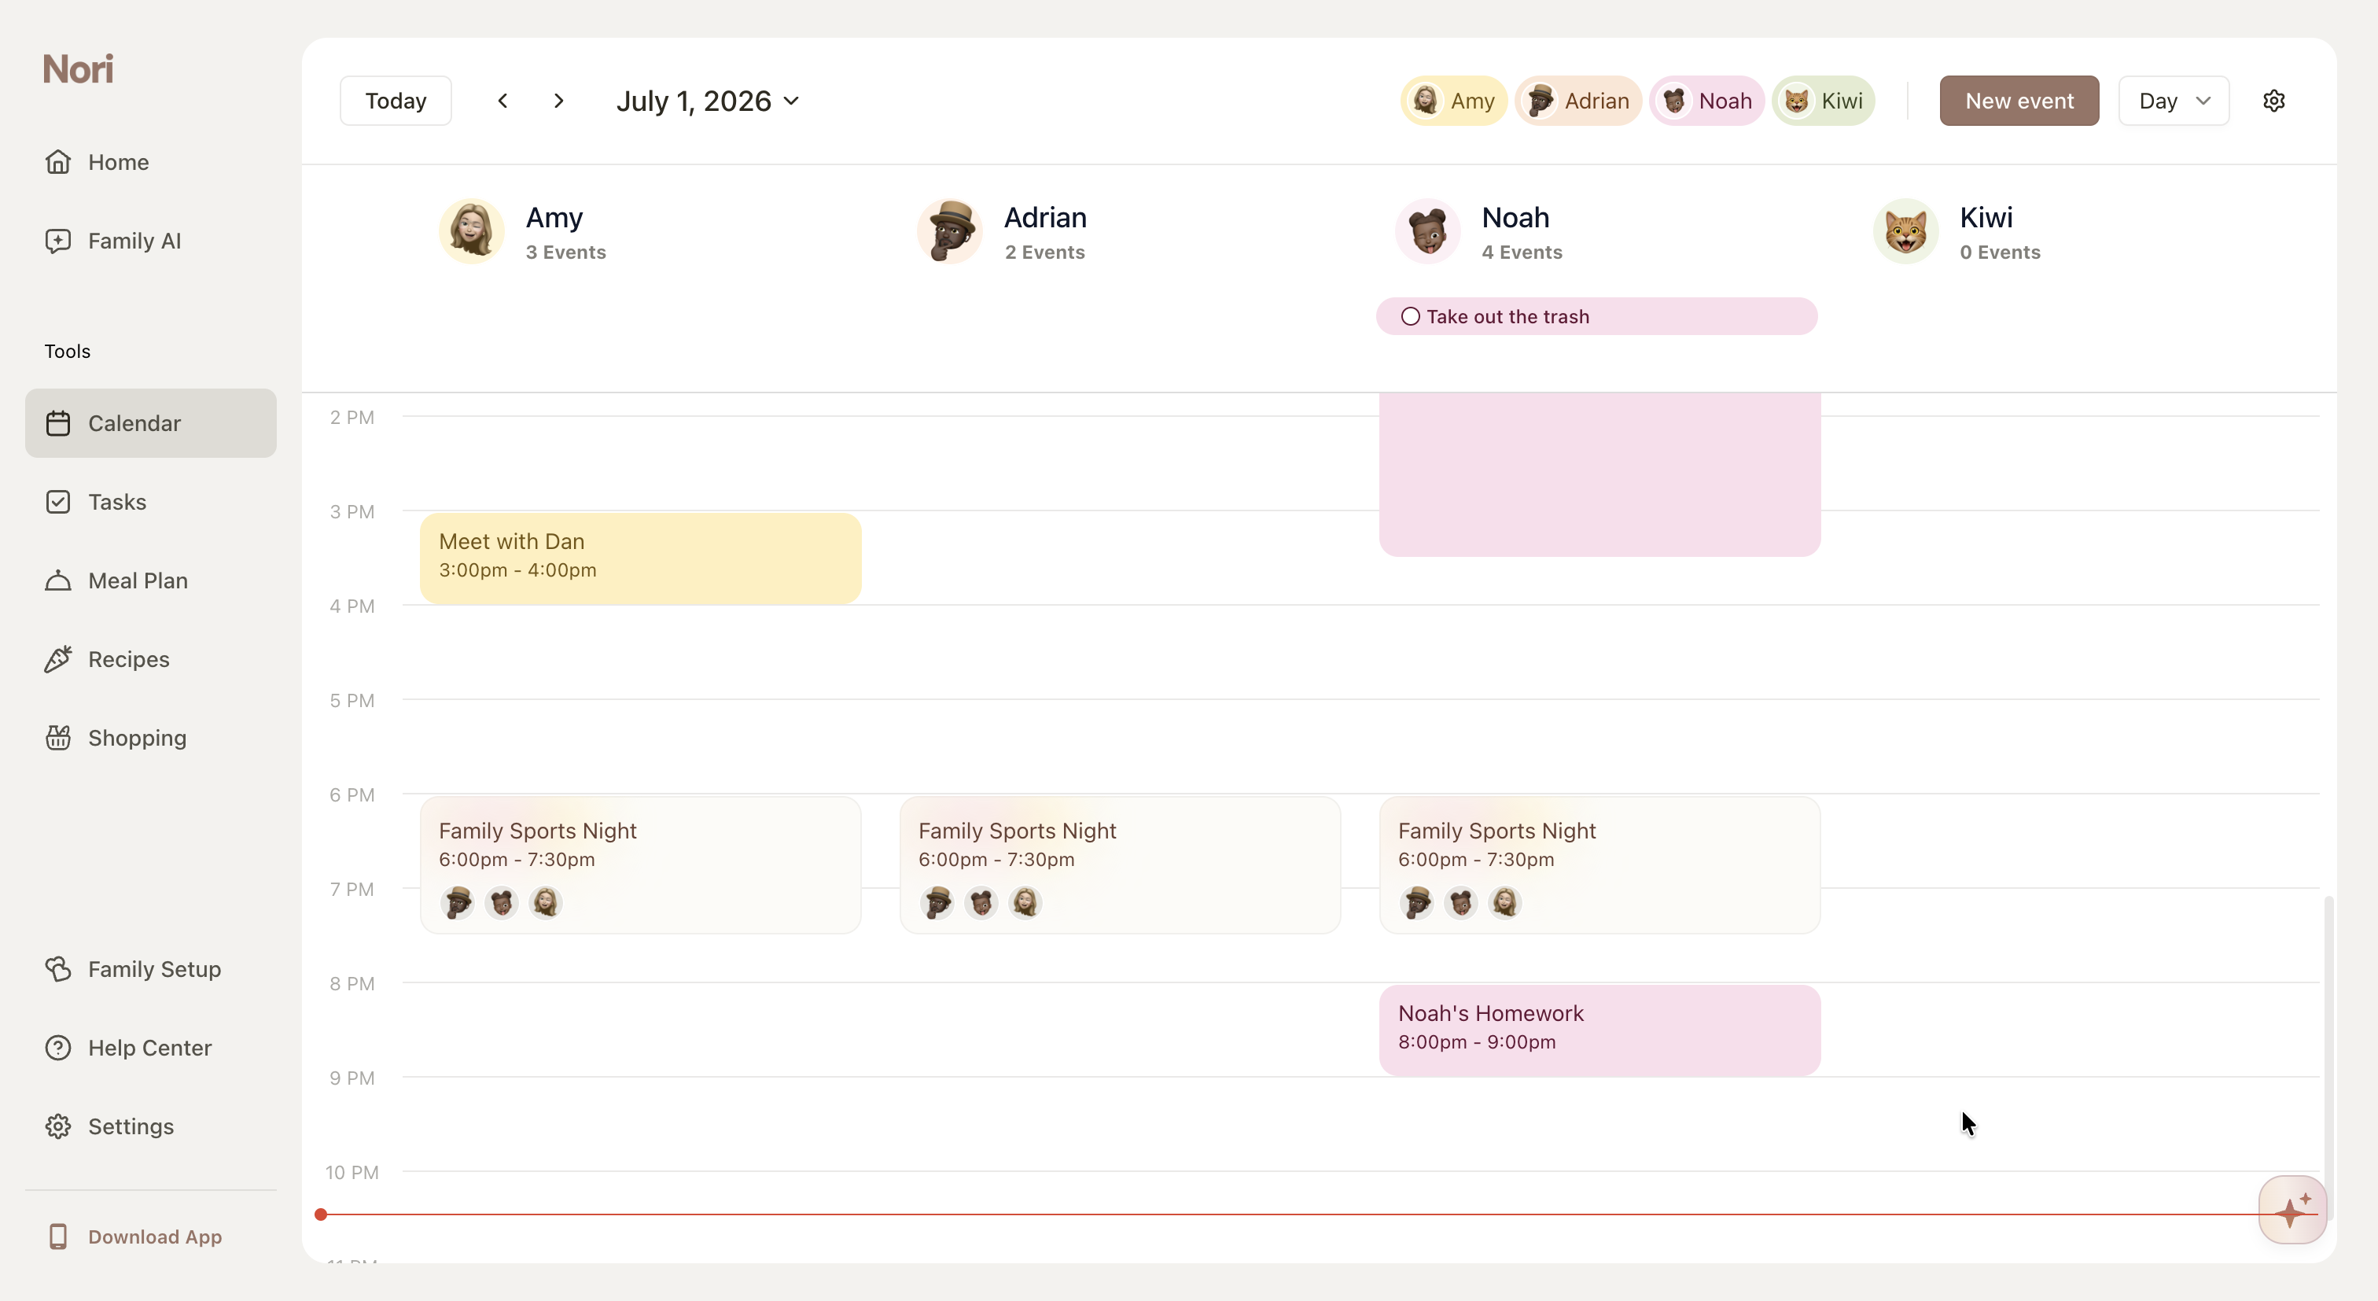
Task: Click the Family Setup icon
Action: (58, 970)
